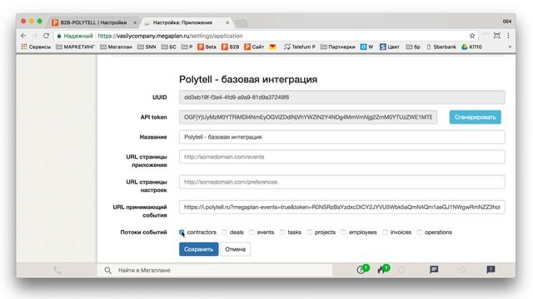Enable the operations checkbox
The width and height of the screenshot is (533, 299).
(420, 233)
